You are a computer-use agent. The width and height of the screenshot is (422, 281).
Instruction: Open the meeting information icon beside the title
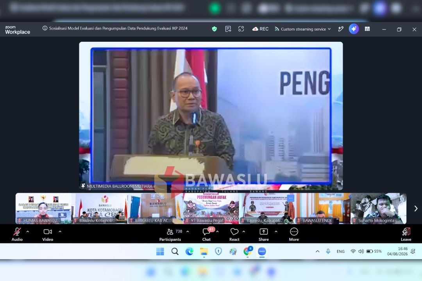45,28
